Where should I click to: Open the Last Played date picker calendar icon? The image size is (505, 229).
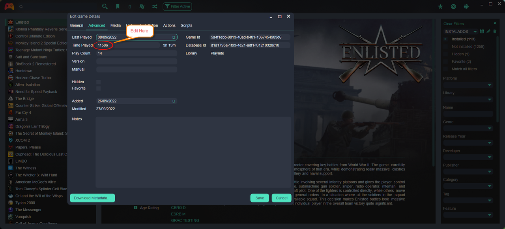tap(174, 37)
